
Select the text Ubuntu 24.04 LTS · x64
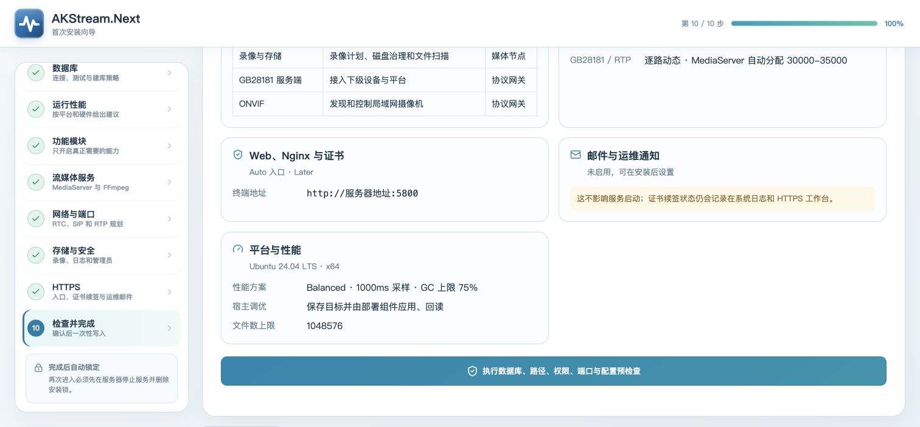point(294,266)
